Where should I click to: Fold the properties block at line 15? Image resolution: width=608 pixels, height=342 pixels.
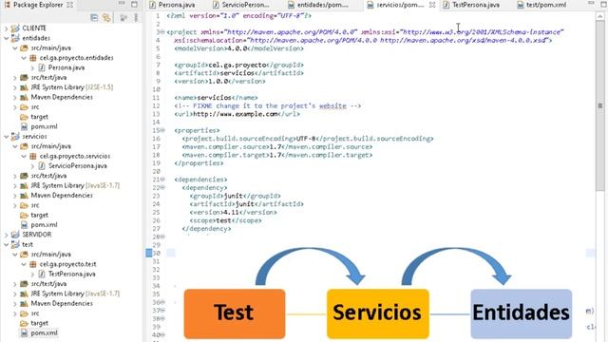[x=162, y=130]
